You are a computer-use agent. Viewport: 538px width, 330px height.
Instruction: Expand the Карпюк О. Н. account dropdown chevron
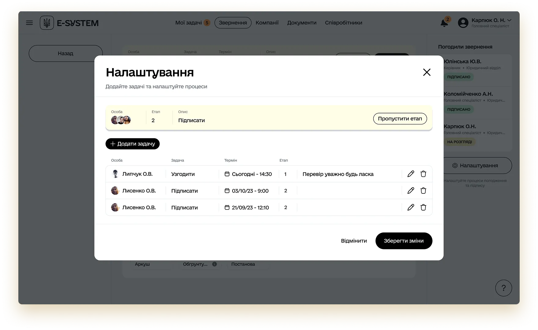509,20
